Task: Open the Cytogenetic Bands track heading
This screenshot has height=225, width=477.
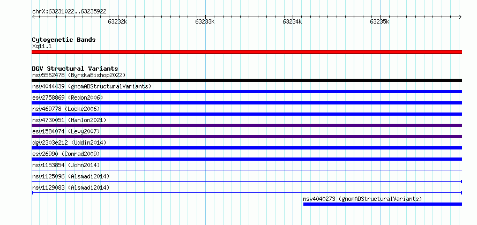Action: (x=64, y=40)
